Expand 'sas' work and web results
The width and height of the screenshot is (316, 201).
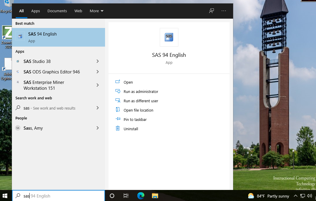(97, 108)
